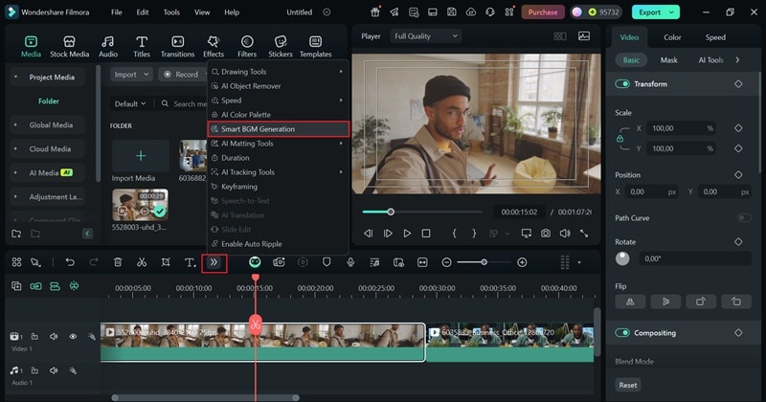The width and height of the screenshot is (766, 402).
Task: Click the timeline zoom slider handle
Action: coord(484,262)
